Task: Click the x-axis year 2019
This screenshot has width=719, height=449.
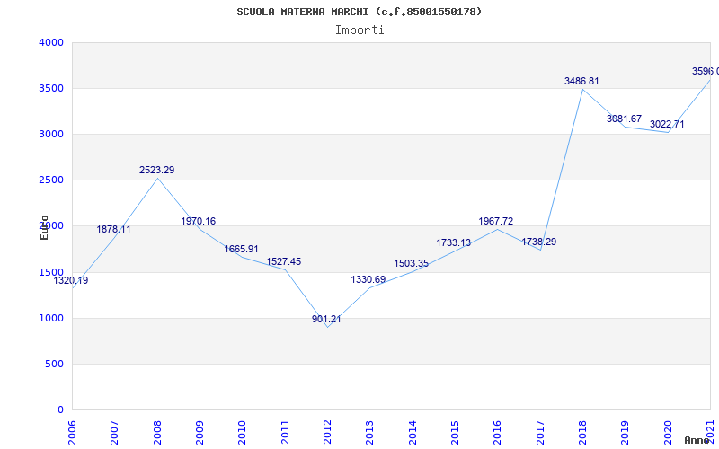Action: point(625,432)
